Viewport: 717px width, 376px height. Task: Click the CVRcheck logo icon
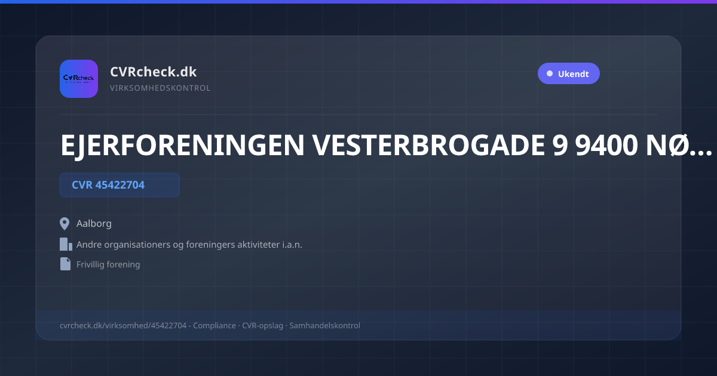79,79
